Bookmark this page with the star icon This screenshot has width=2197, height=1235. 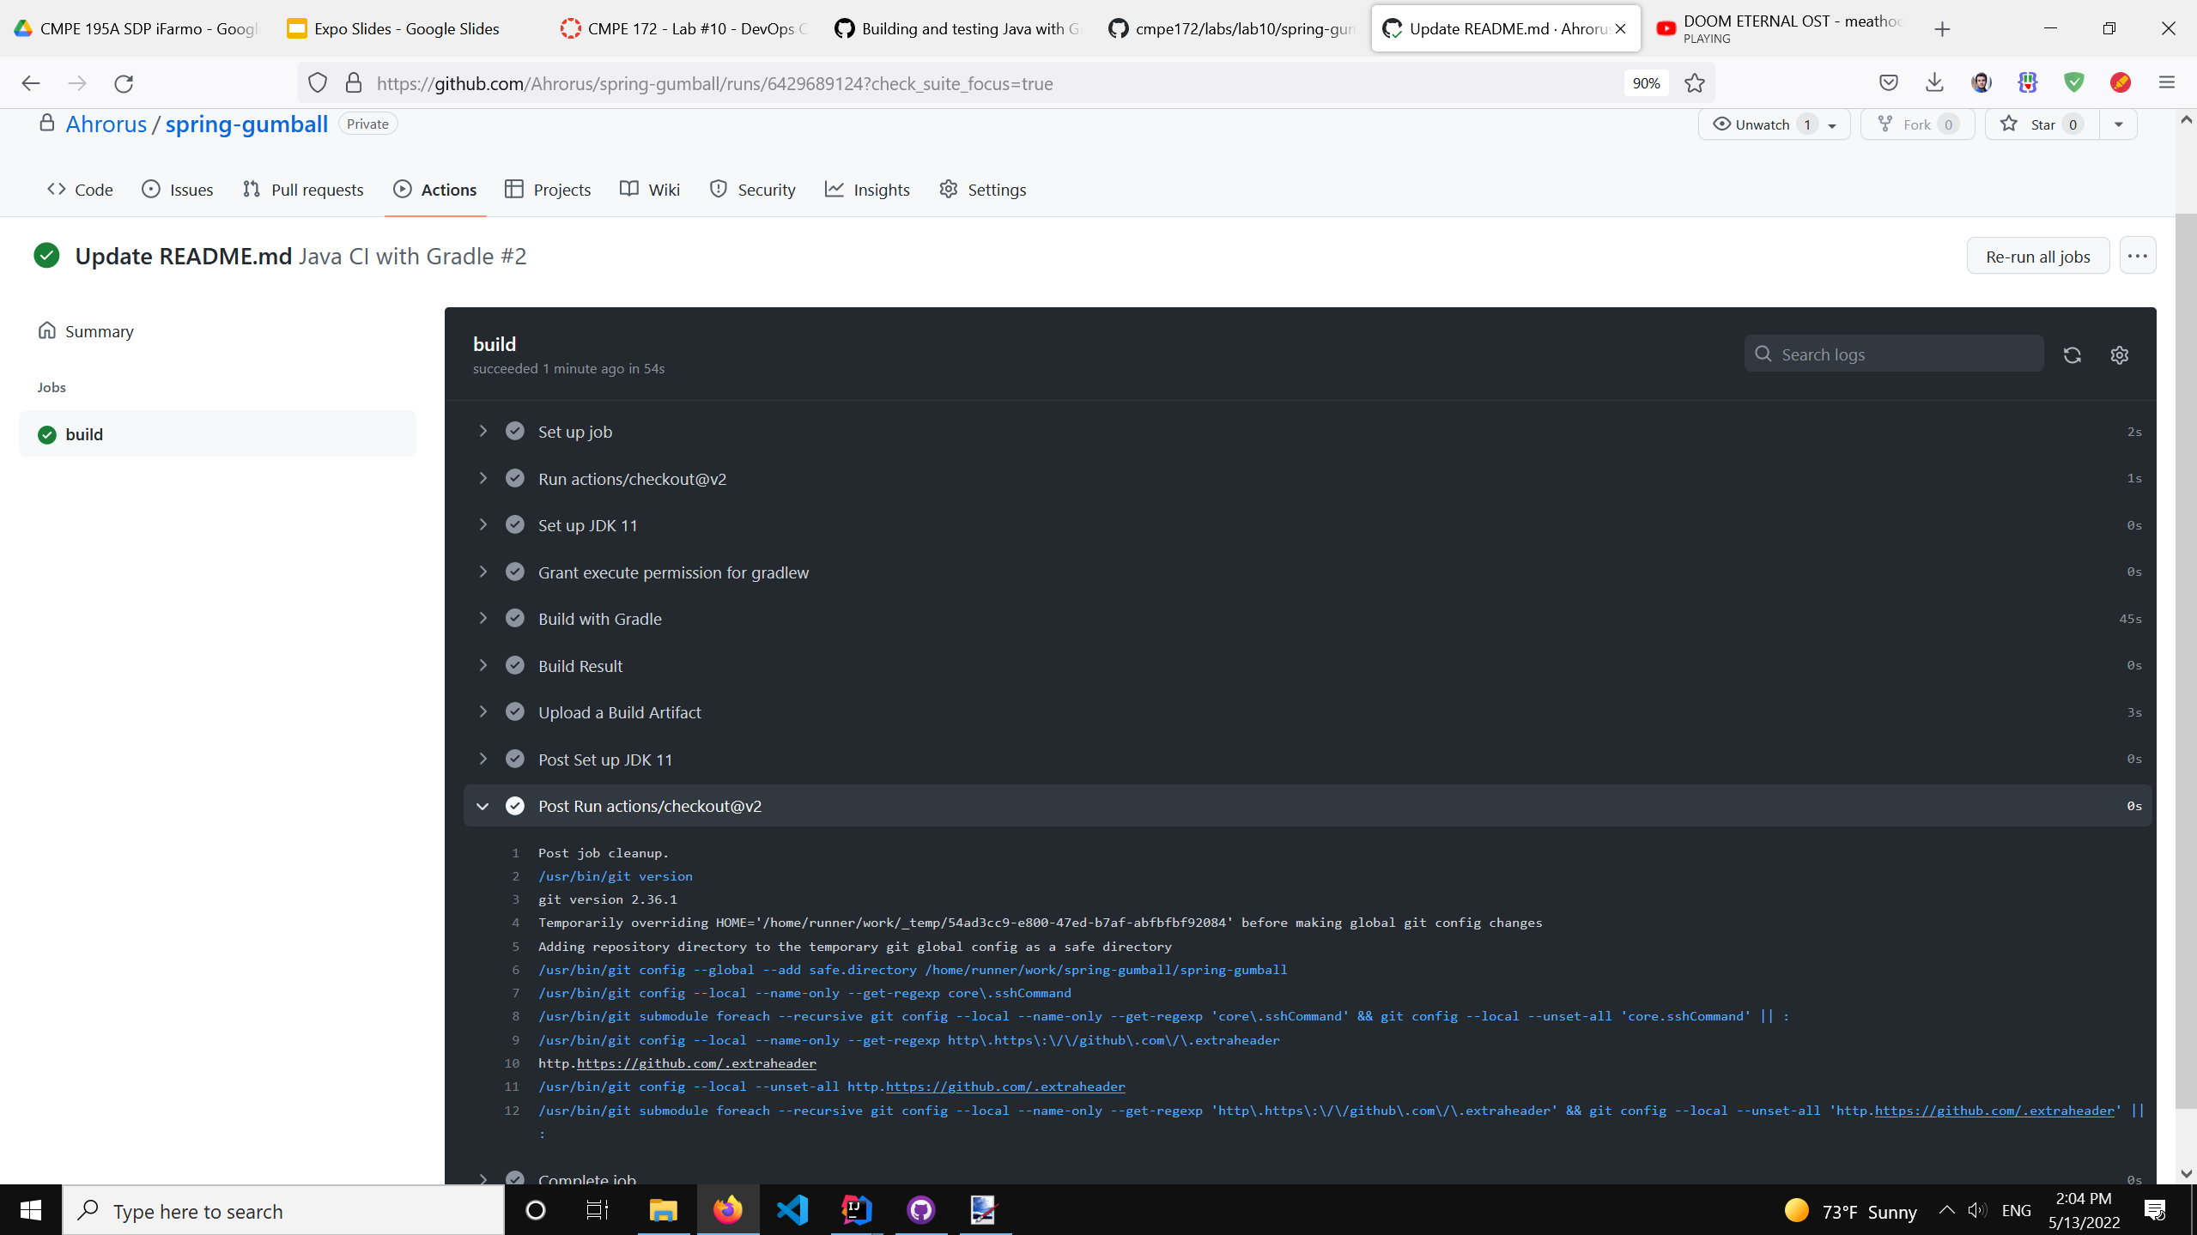coord(1694,83)
